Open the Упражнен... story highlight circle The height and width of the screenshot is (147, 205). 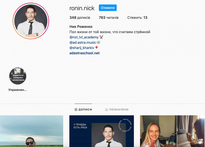coord(18,76)
